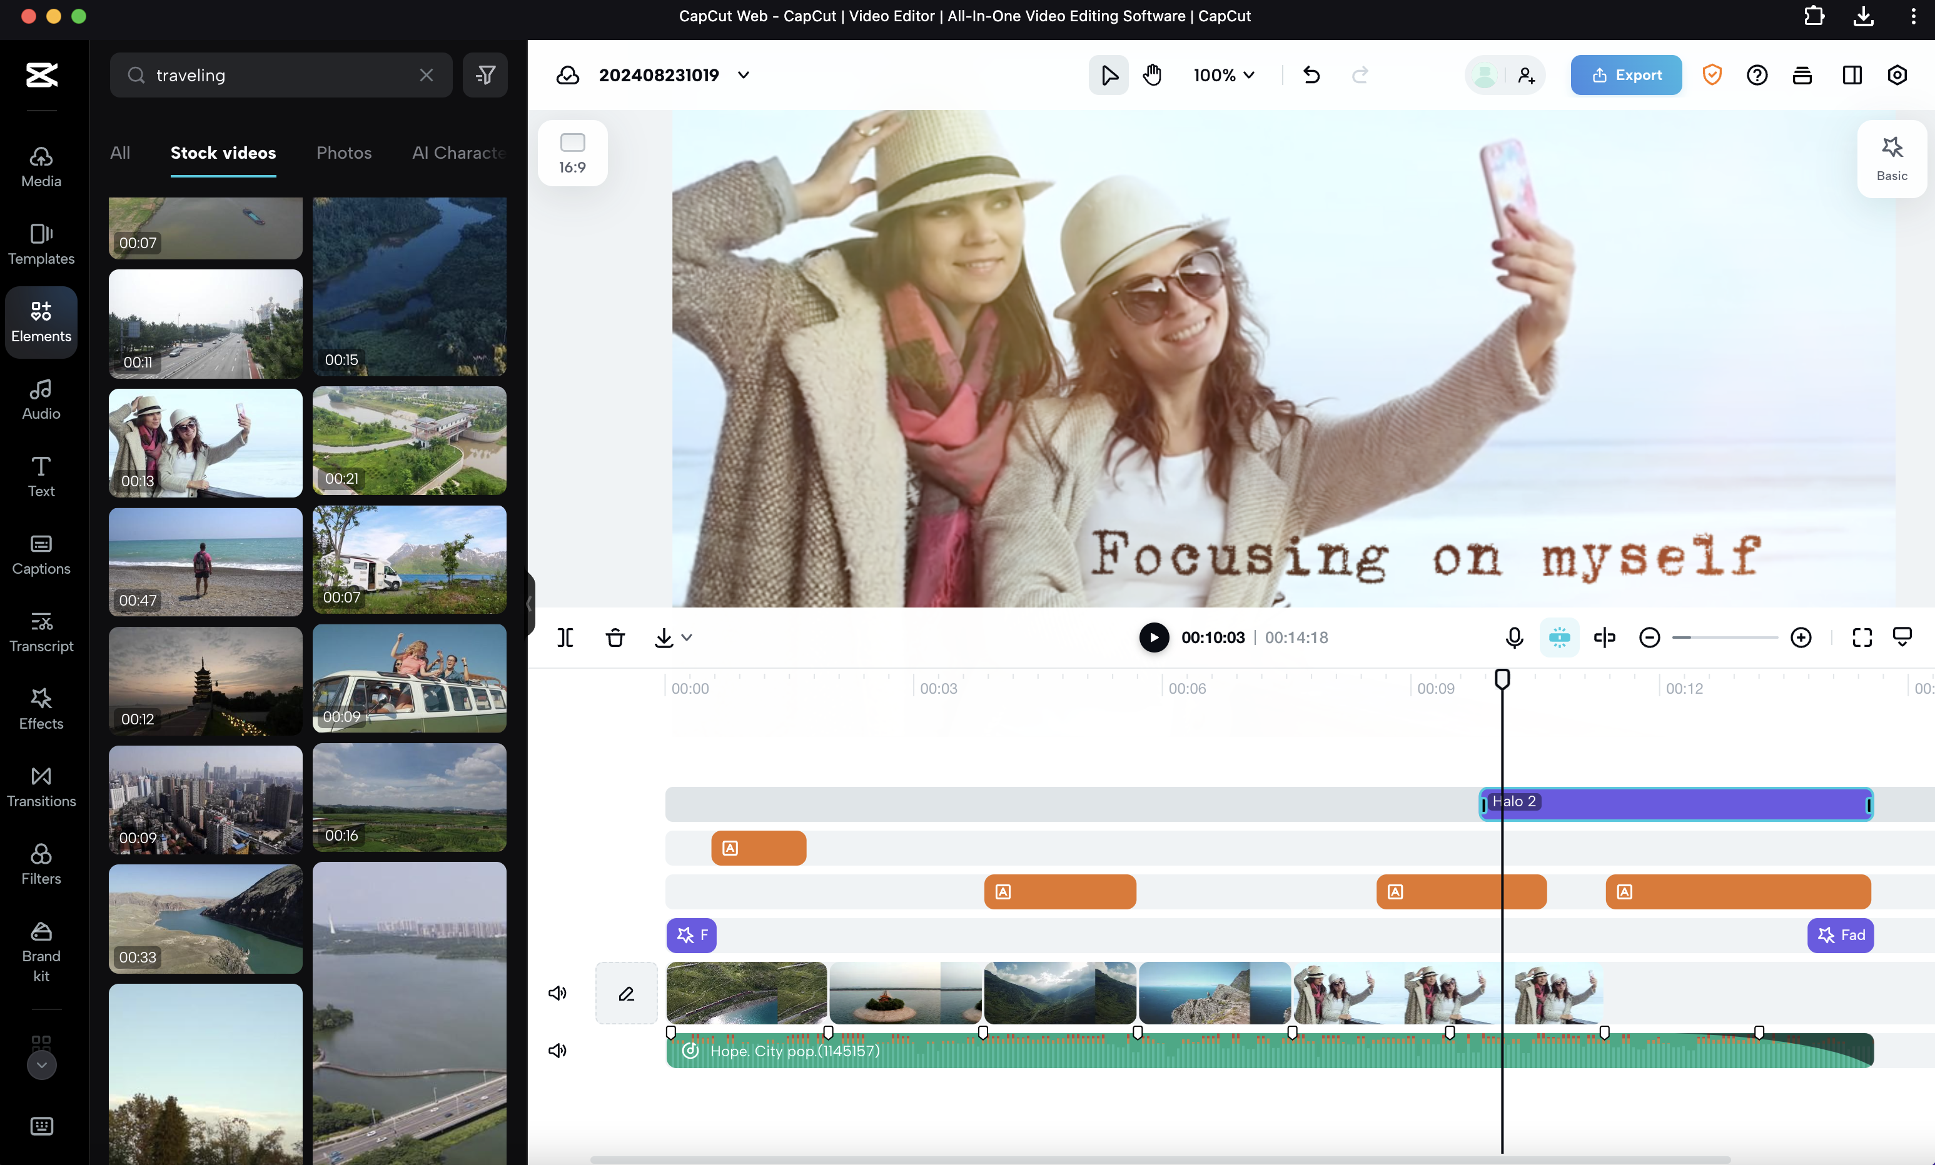
Task: Open the Effects sidebar panel
Action: [x=41, y=708]
